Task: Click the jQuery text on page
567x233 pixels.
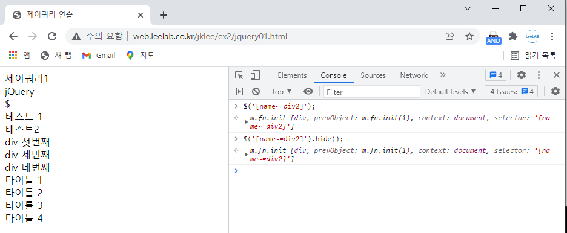Action: [x=19, y=92]
